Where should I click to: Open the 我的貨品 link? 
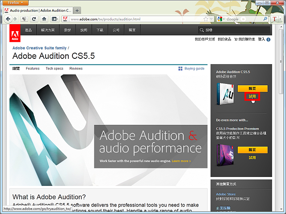(x=224, y=39)
